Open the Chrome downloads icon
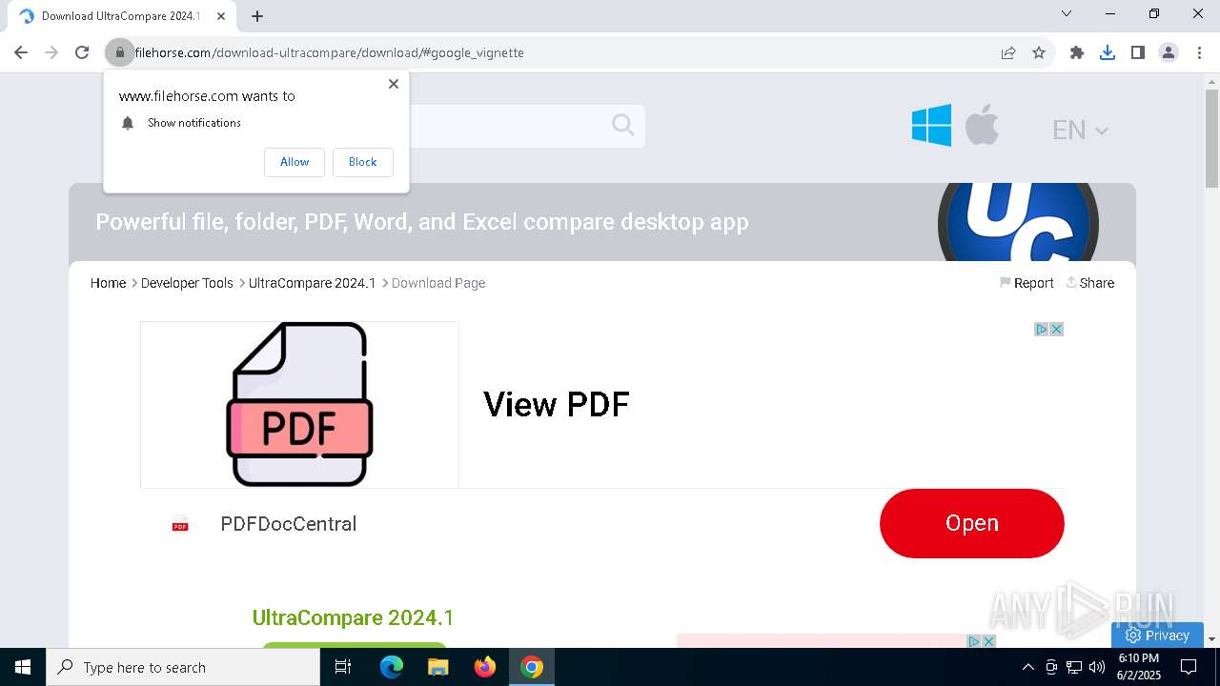 click(1108, 52)
